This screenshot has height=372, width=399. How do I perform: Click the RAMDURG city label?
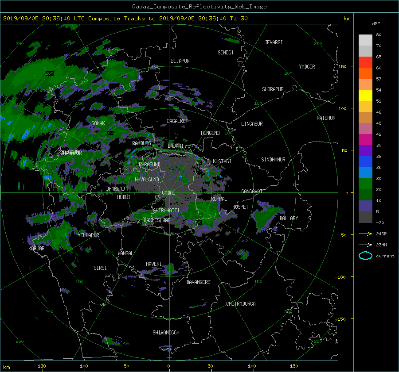tap(141, 143)
